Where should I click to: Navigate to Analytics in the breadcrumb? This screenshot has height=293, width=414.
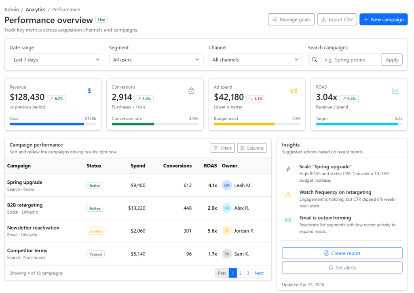(36, 9)
